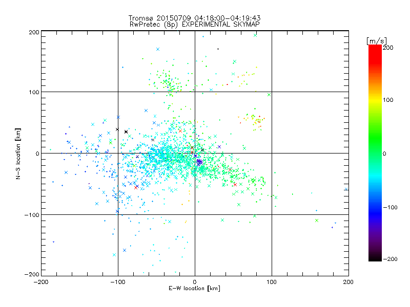410x307 pixels.
Task: Click the colorbar's 200 label
Action: tap(388, 48)
